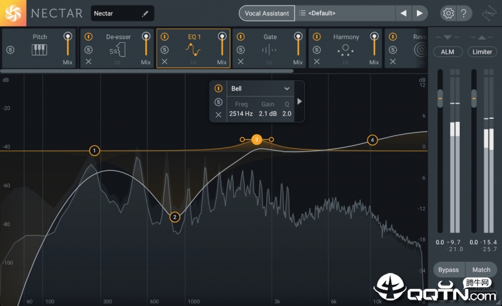Click the Pitch module Mix slider

(x=67, y=44)
